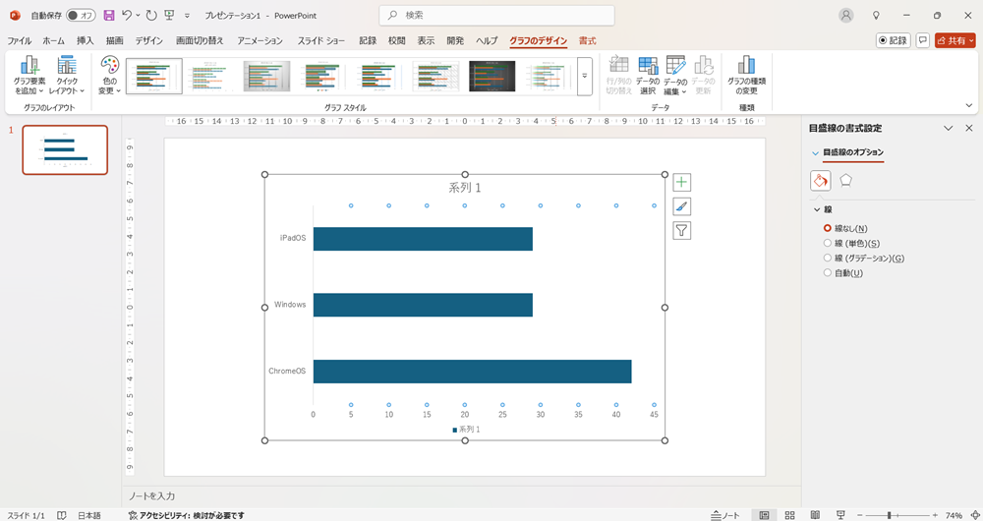Click the zoom percentage 74%
Screen dimensions: 983x521
click(x=954, y=515)
